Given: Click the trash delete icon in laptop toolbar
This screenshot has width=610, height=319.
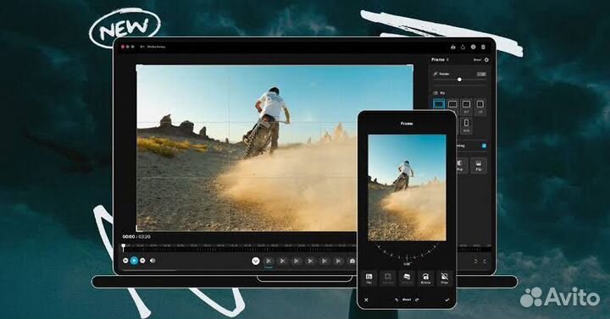Looking at the screenshot, I should tap(483, 47).
